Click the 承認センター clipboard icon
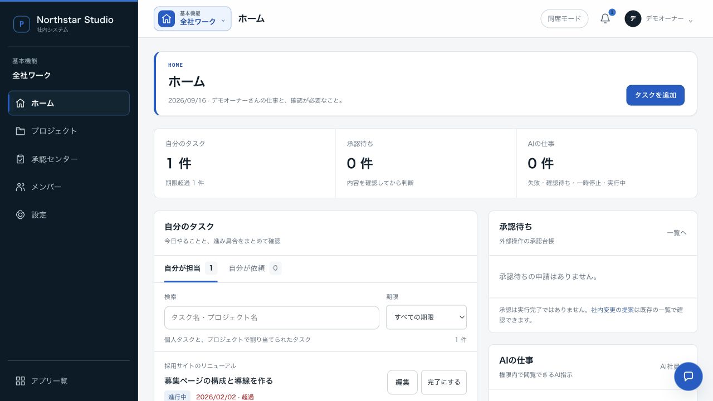Image resolution: width=713 pixels, height=401 pixels. (x=21, y=159)
